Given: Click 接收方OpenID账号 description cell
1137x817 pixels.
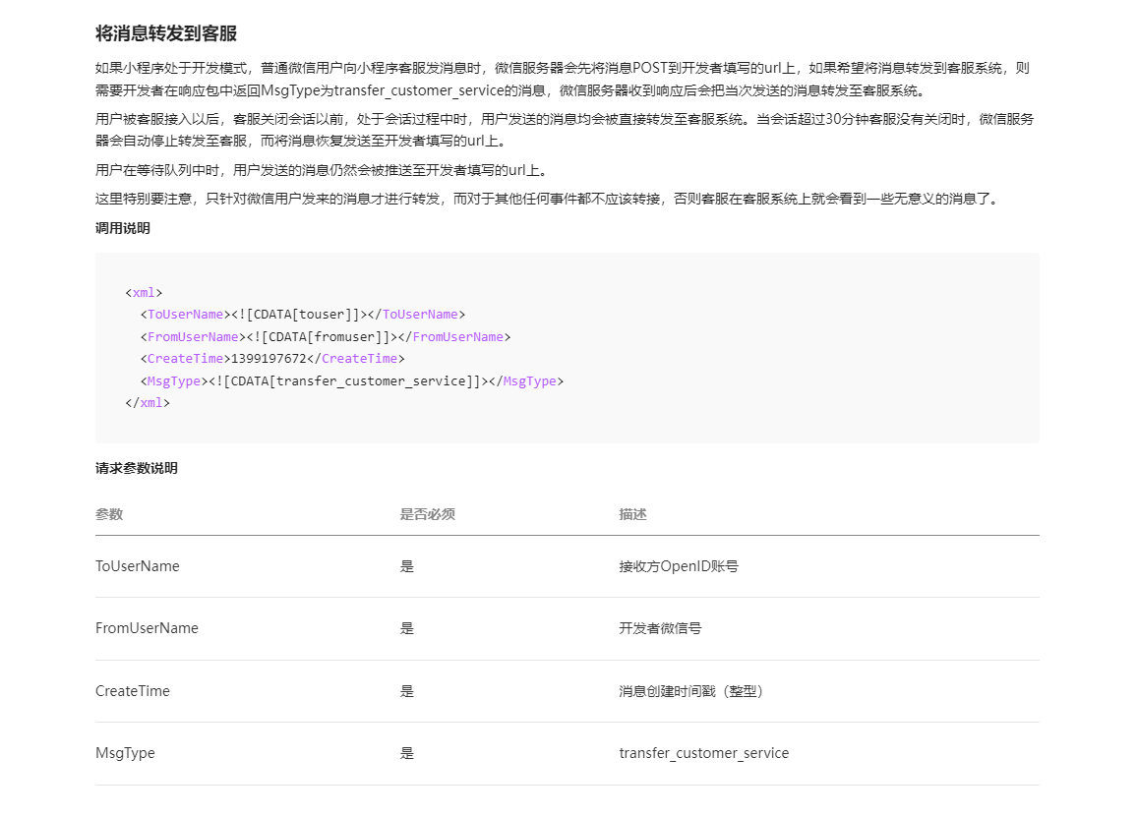Looking at the screenshot, I should tap(679, 567).
